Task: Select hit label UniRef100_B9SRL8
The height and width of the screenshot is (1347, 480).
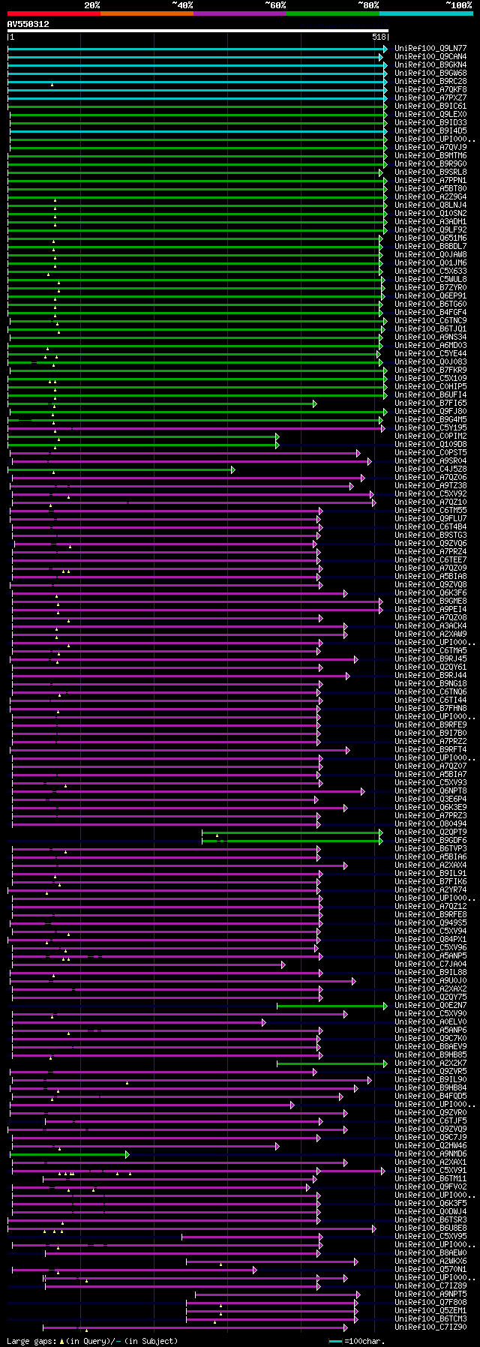Action: click(430, 172)
